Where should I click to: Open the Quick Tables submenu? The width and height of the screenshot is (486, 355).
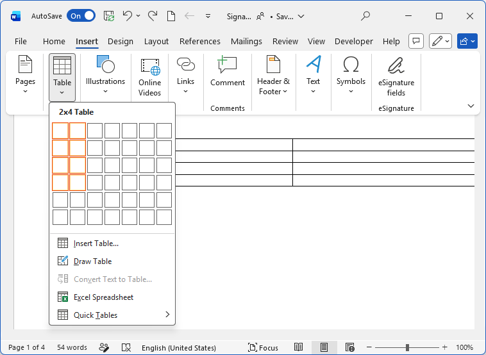point(112,315)
